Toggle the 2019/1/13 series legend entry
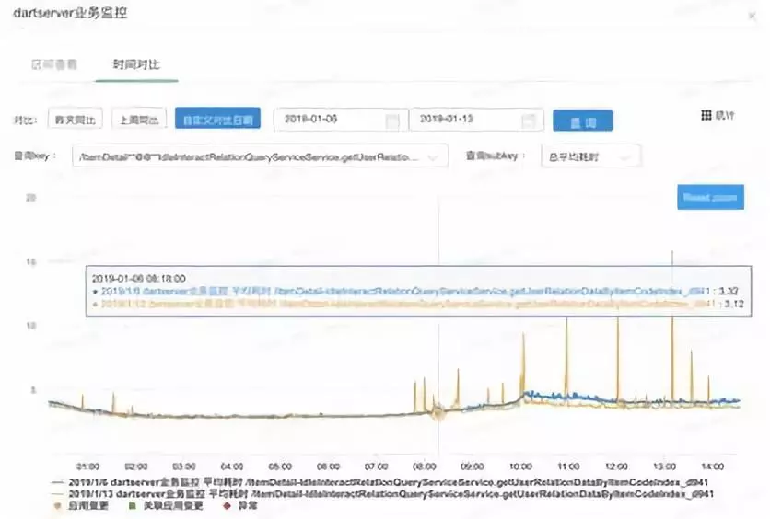 pyautogui.click(x=382, y=493)
